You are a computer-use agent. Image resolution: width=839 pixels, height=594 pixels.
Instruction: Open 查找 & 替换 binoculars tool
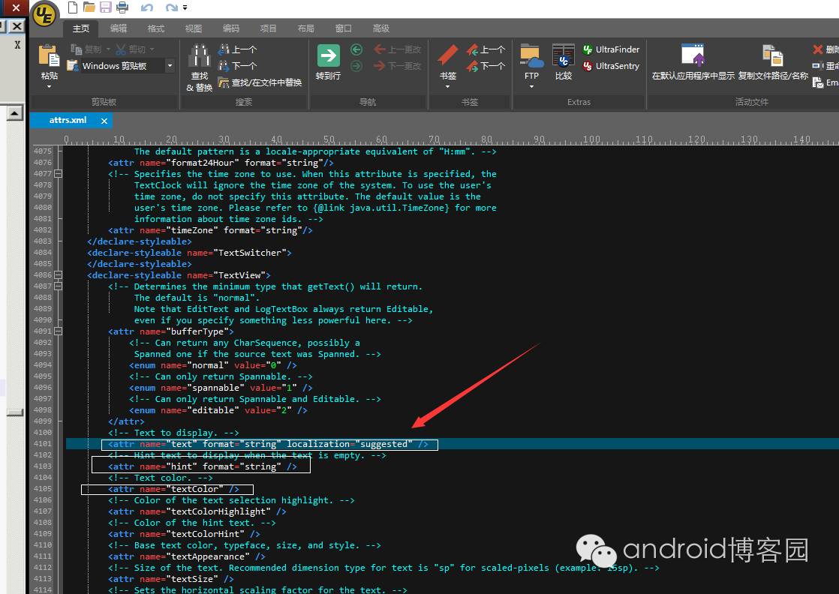[199, 67]
